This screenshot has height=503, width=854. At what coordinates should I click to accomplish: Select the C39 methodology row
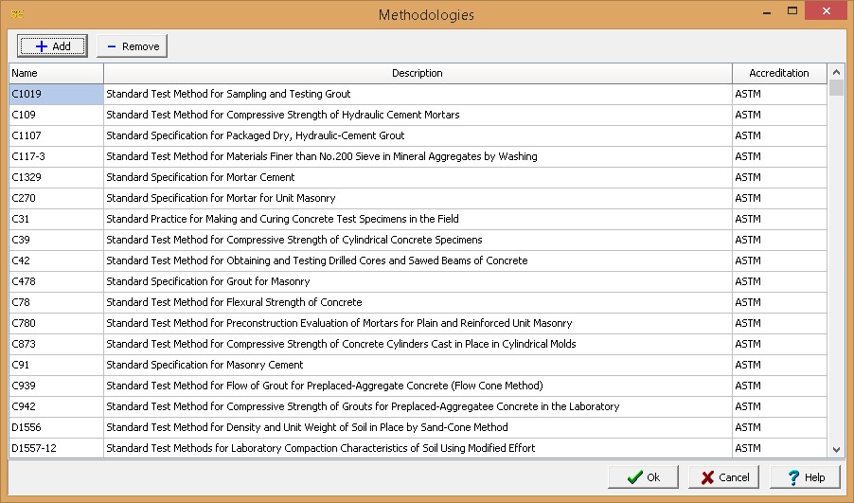(294, 240)
